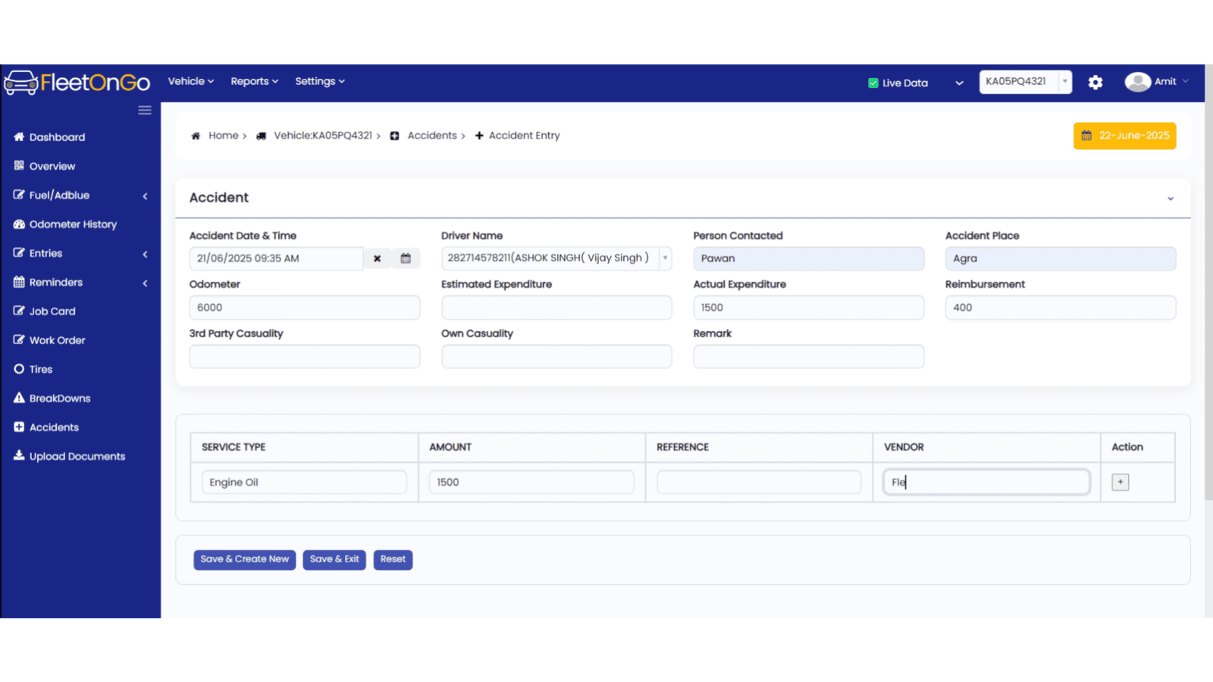
Task: Click the Person Contacted field
Action: pos(808,258)
